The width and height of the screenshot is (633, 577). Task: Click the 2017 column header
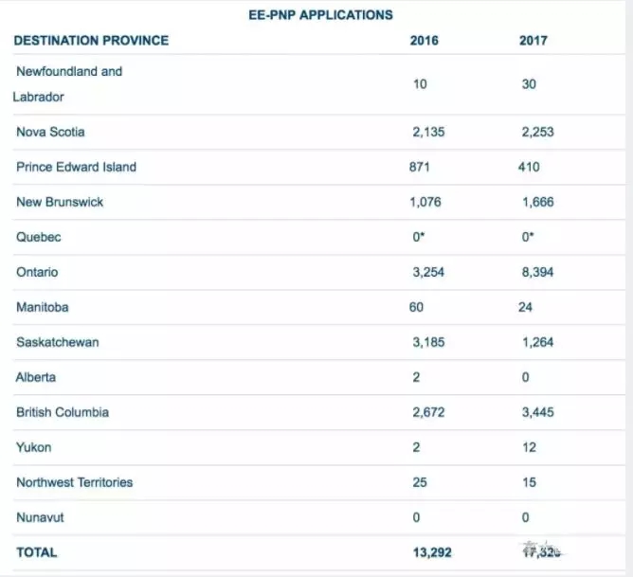pos(534,41)
